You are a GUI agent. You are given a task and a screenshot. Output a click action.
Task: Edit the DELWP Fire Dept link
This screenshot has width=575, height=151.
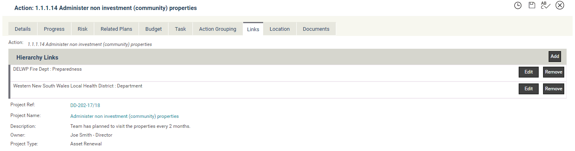(529, 72)
